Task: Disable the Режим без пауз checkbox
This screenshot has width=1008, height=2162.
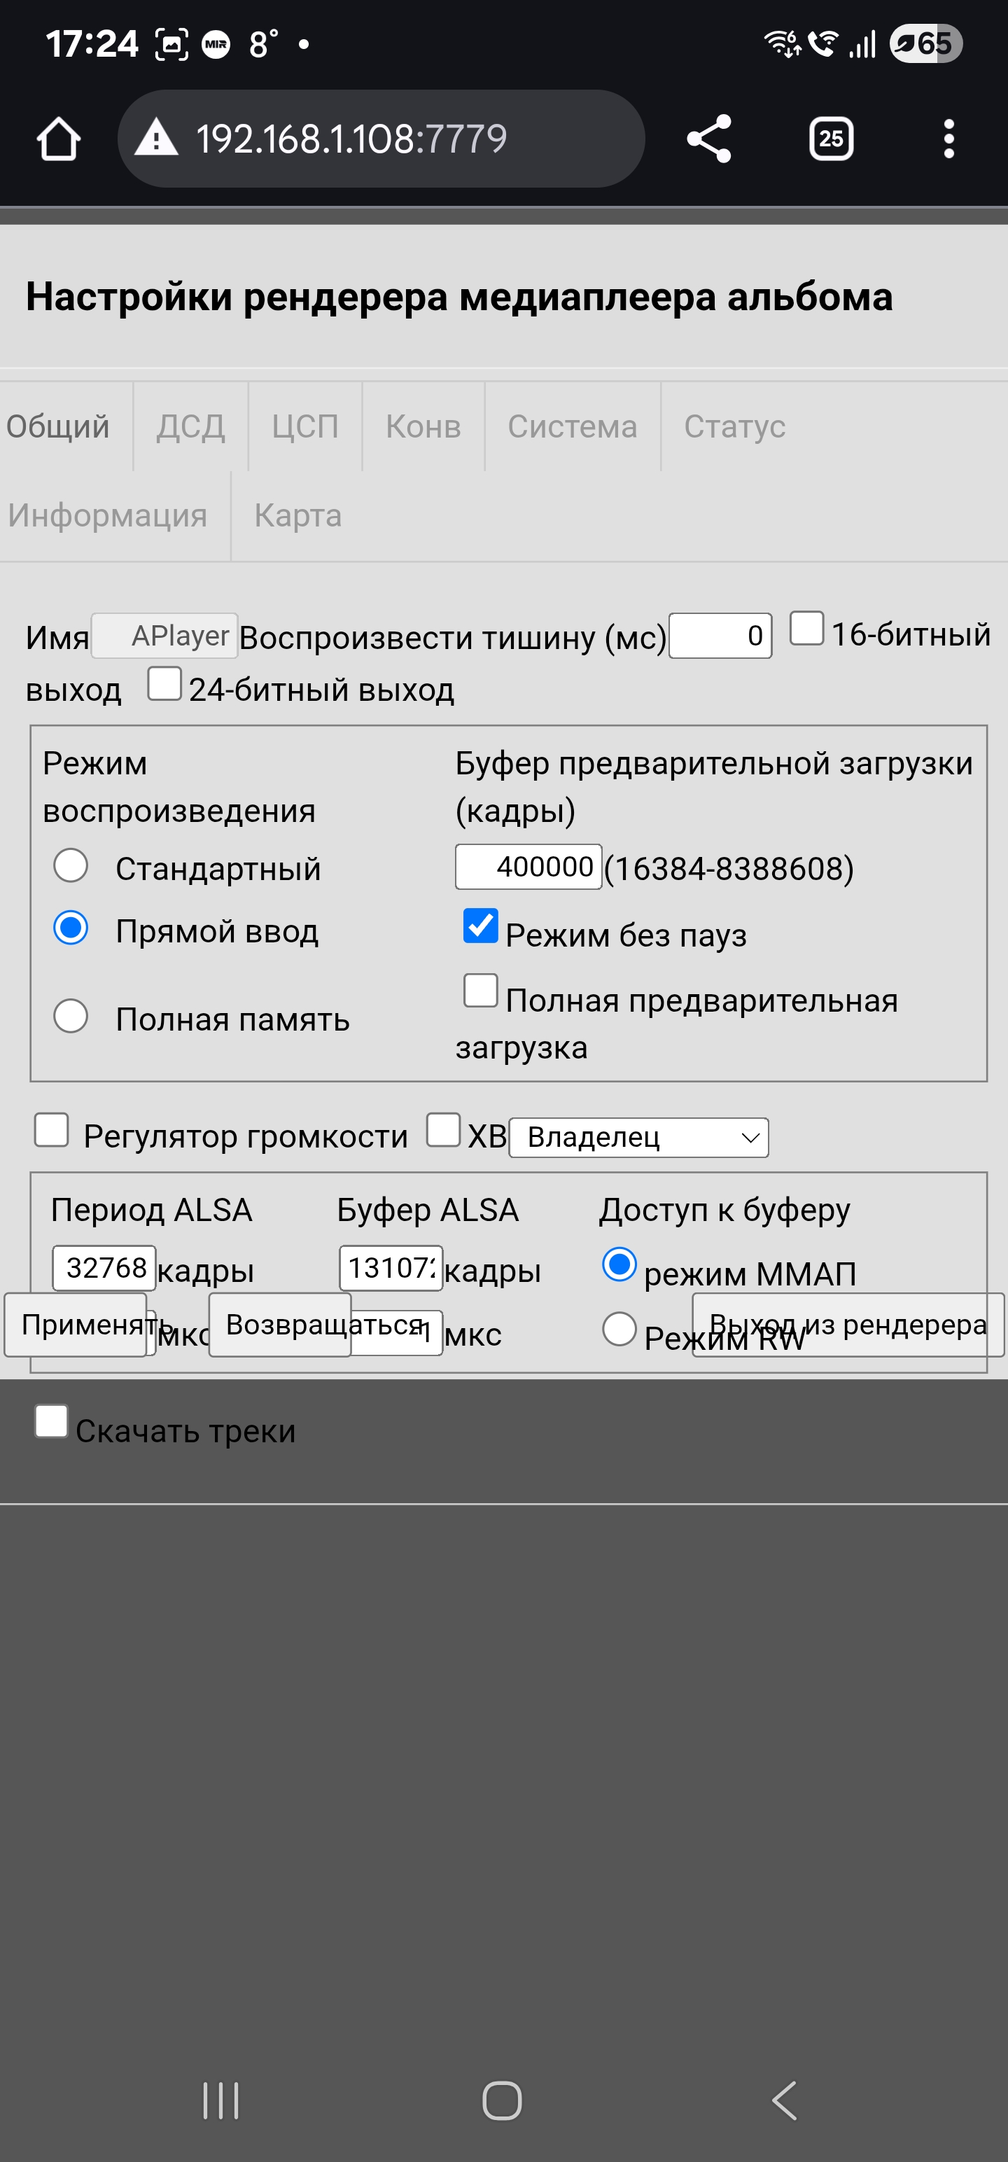Action: 481,926
